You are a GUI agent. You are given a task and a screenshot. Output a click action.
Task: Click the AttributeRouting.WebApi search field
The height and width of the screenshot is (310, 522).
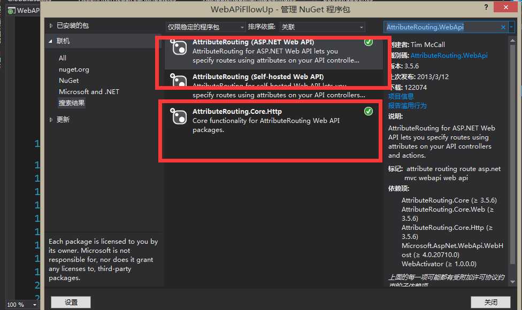tap(442, 27)
